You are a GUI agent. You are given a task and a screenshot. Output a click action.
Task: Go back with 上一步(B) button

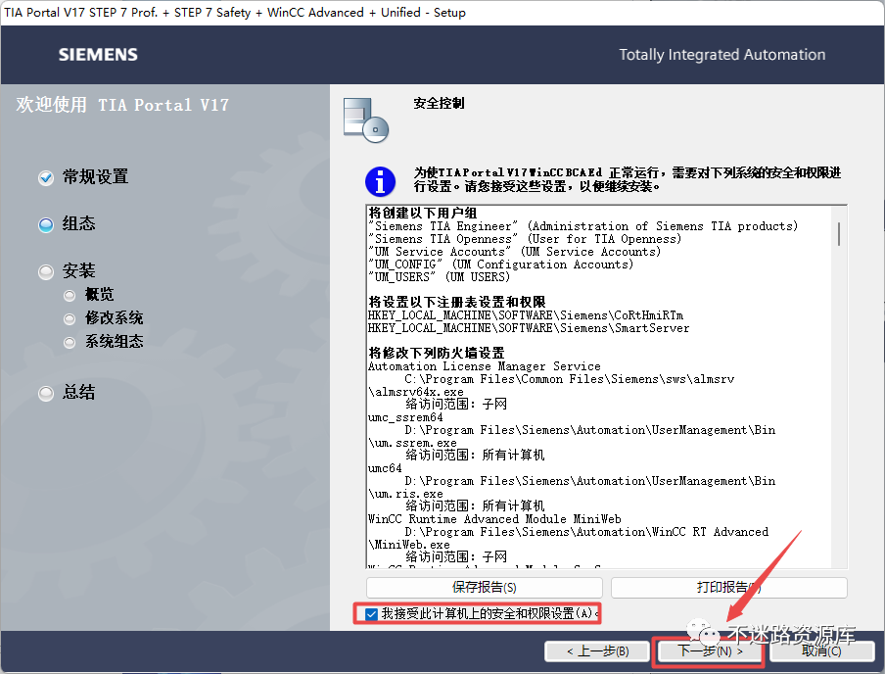pyautogui.click(x=598, y=651)
